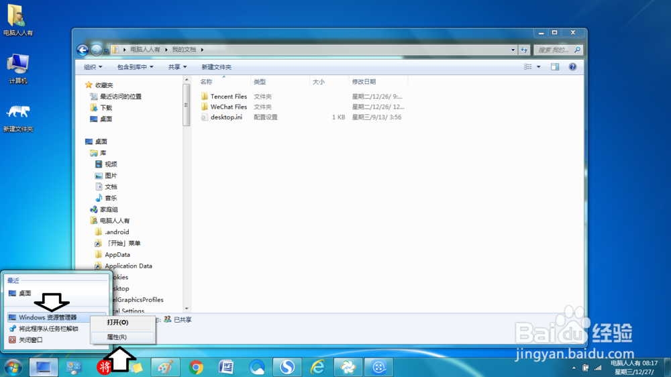The image size is (671, 377).
Task: Select 音乐 library in navigation pane
Action: (x=111, y=198)
